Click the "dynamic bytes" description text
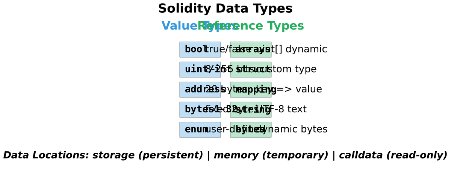The image size is (451, 176). tap(301, 130)
